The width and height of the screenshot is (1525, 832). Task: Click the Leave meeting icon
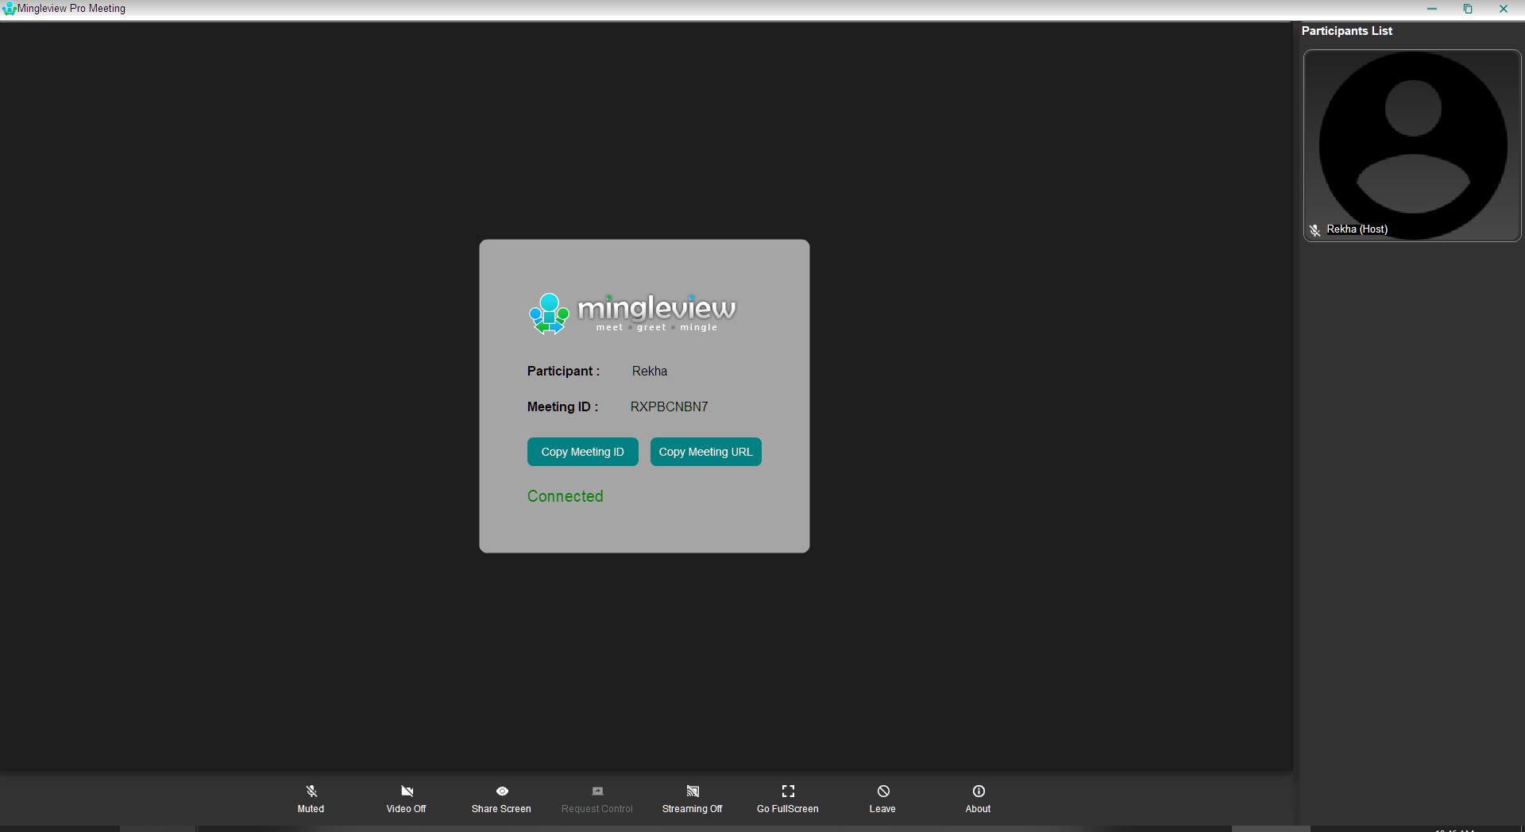point(882,791)
